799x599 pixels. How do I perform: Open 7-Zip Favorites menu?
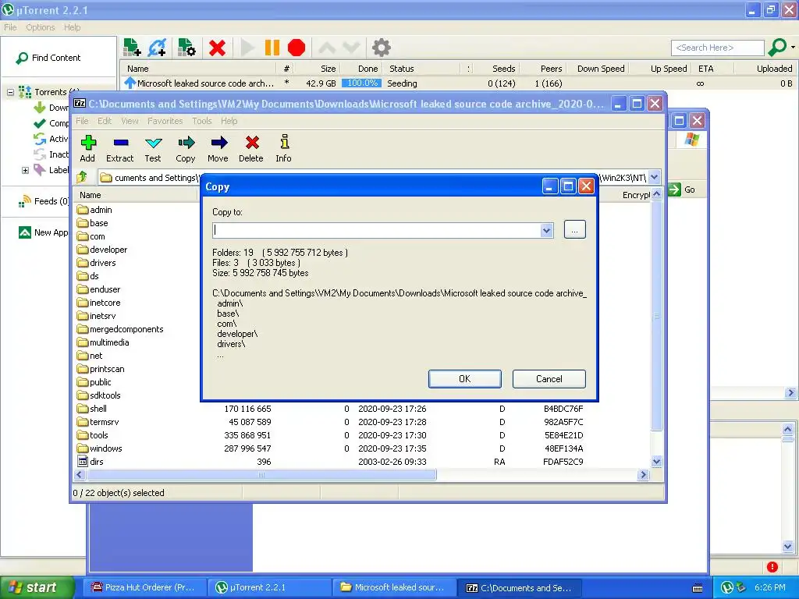[x=165, y=121]
